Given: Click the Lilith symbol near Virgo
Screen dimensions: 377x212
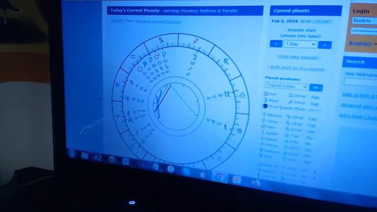Looking at the screenshot, I should 226,127.
